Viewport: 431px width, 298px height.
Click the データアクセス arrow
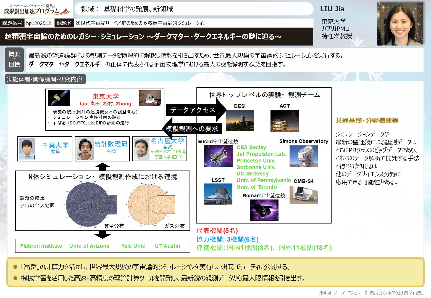click(x=196, y=110)
